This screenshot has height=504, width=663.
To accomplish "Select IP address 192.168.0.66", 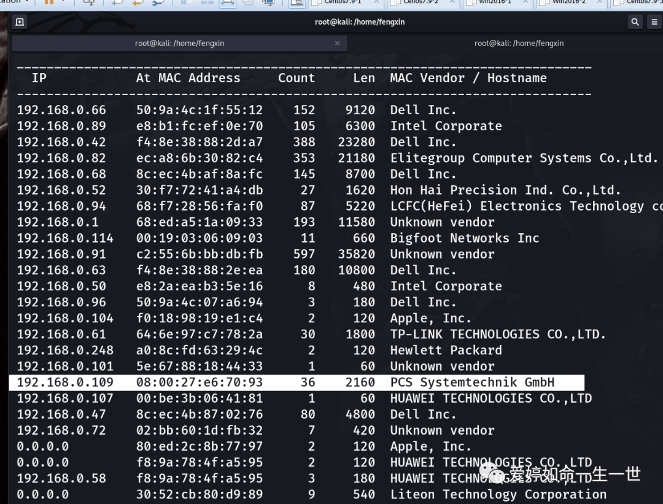I will pos(61,110).
